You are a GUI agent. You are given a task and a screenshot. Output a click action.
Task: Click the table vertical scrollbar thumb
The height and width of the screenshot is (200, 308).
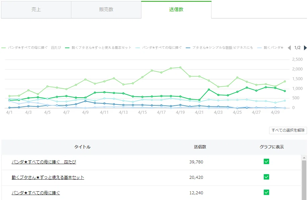click(304, 180)
